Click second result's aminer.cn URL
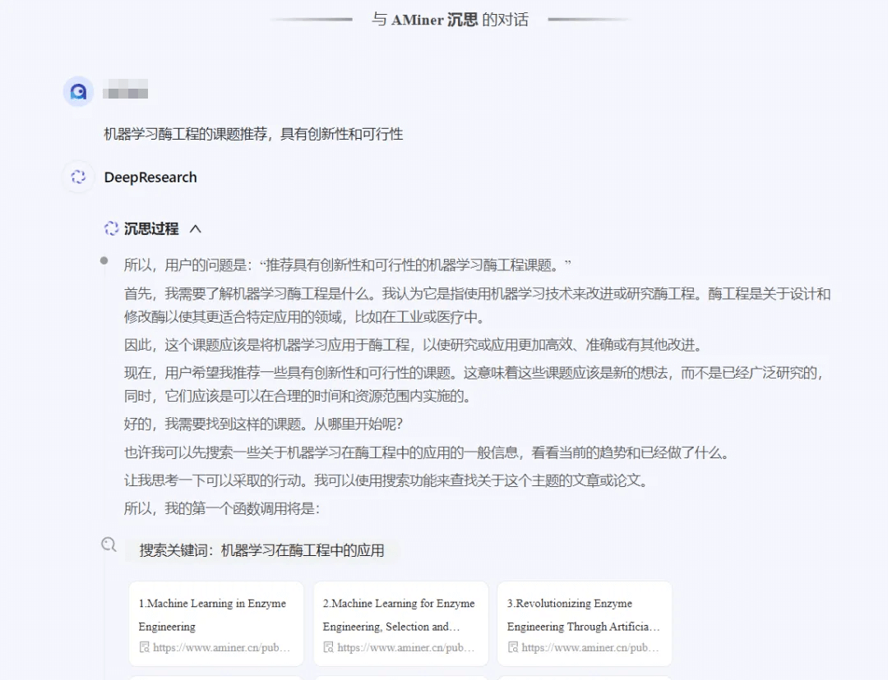The height and width of the screenshot is (680, 888). point(406,648)
